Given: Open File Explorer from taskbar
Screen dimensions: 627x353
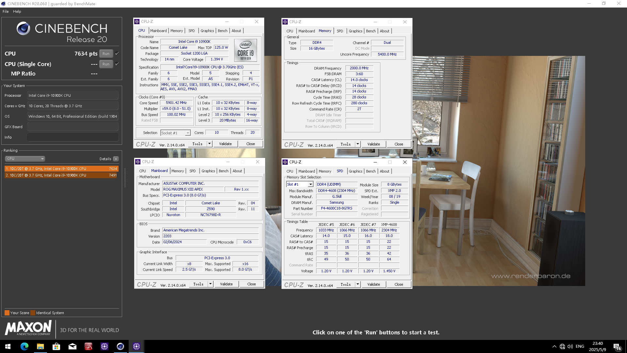Looking at the screenshot, I should point(40,346).
